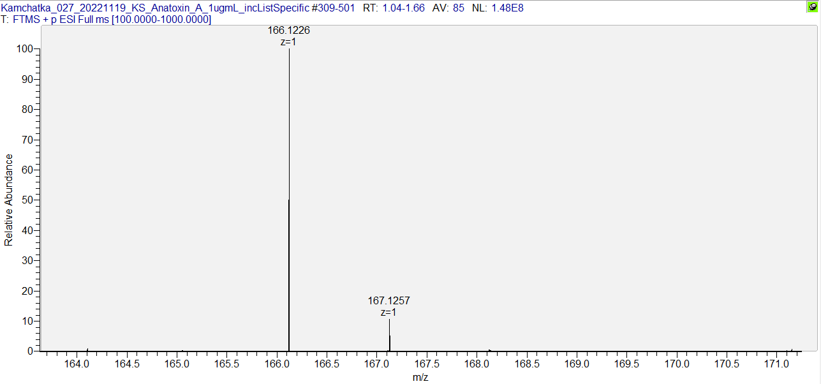The image size is (821, 384).
Task: Click the RT: 1.04-1.66 header value
Action: click(394, 8)
